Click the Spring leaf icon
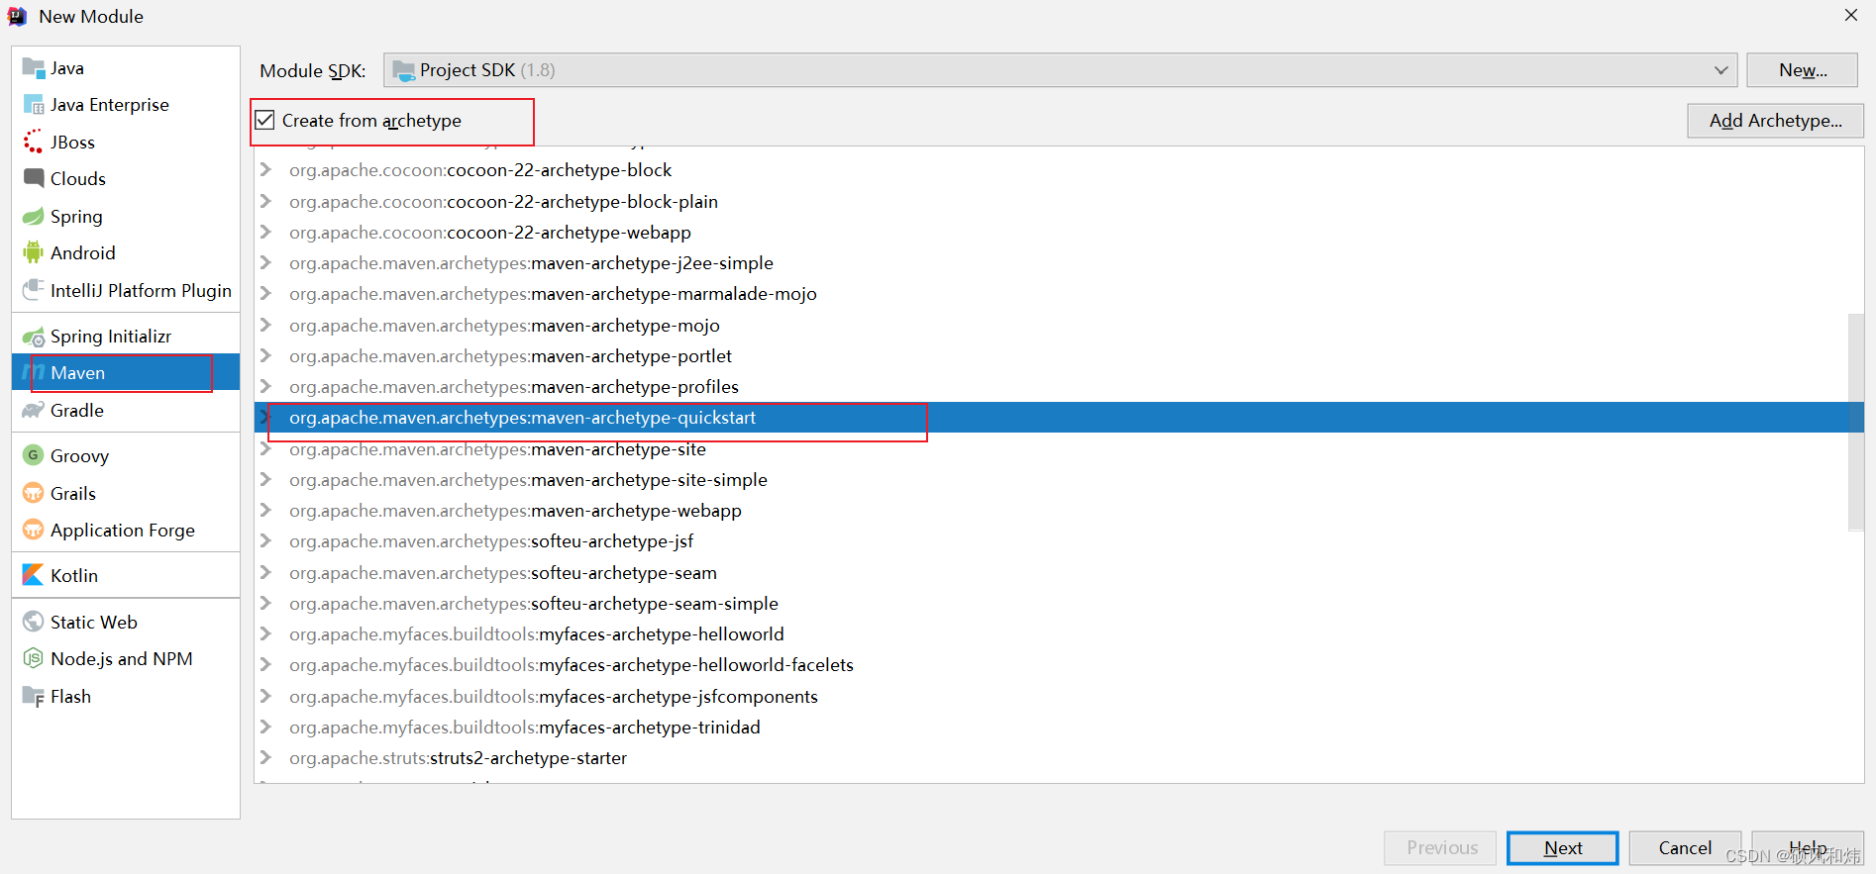Viewport: 1876px width, 874px height. pyautogui.click(x=34, y=216)
